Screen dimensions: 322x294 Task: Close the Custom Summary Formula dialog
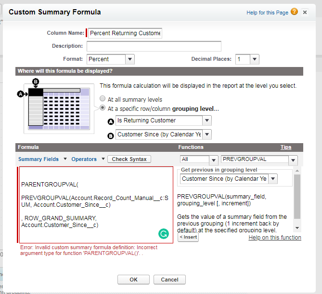point(305,12)
